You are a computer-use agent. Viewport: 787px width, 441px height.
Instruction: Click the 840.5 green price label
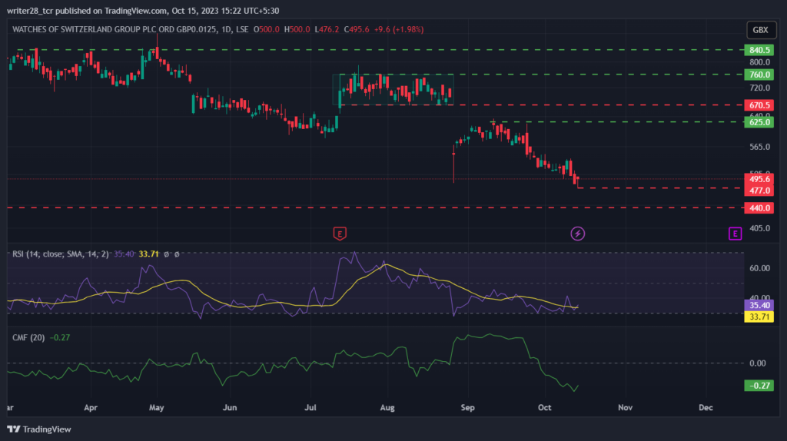tap(759, 50)
